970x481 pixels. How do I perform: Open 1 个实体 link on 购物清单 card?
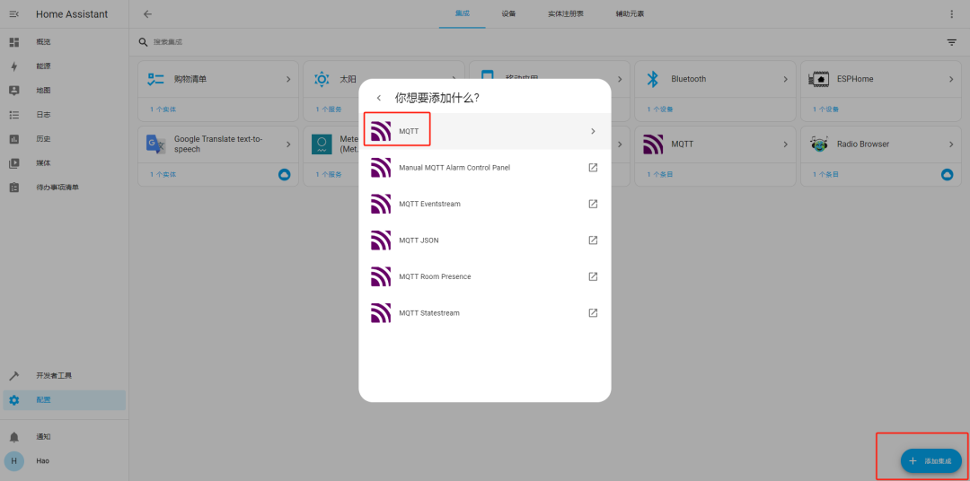[163, 109]
